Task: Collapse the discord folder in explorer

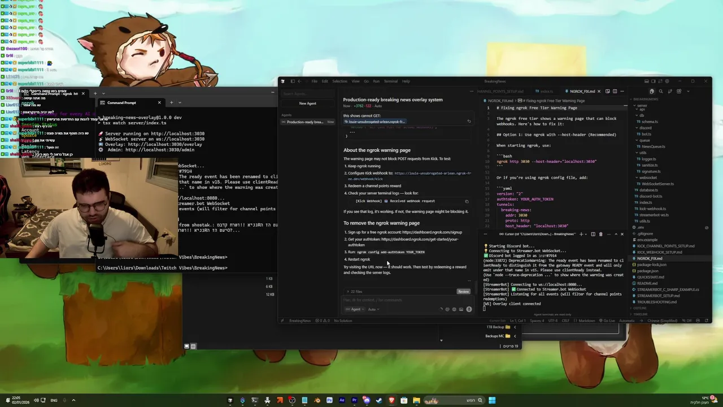Action: (x=645, y=128)
